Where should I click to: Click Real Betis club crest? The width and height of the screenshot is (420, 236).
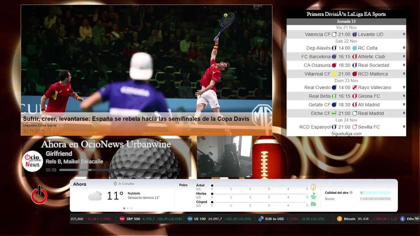tap(334, 96)
